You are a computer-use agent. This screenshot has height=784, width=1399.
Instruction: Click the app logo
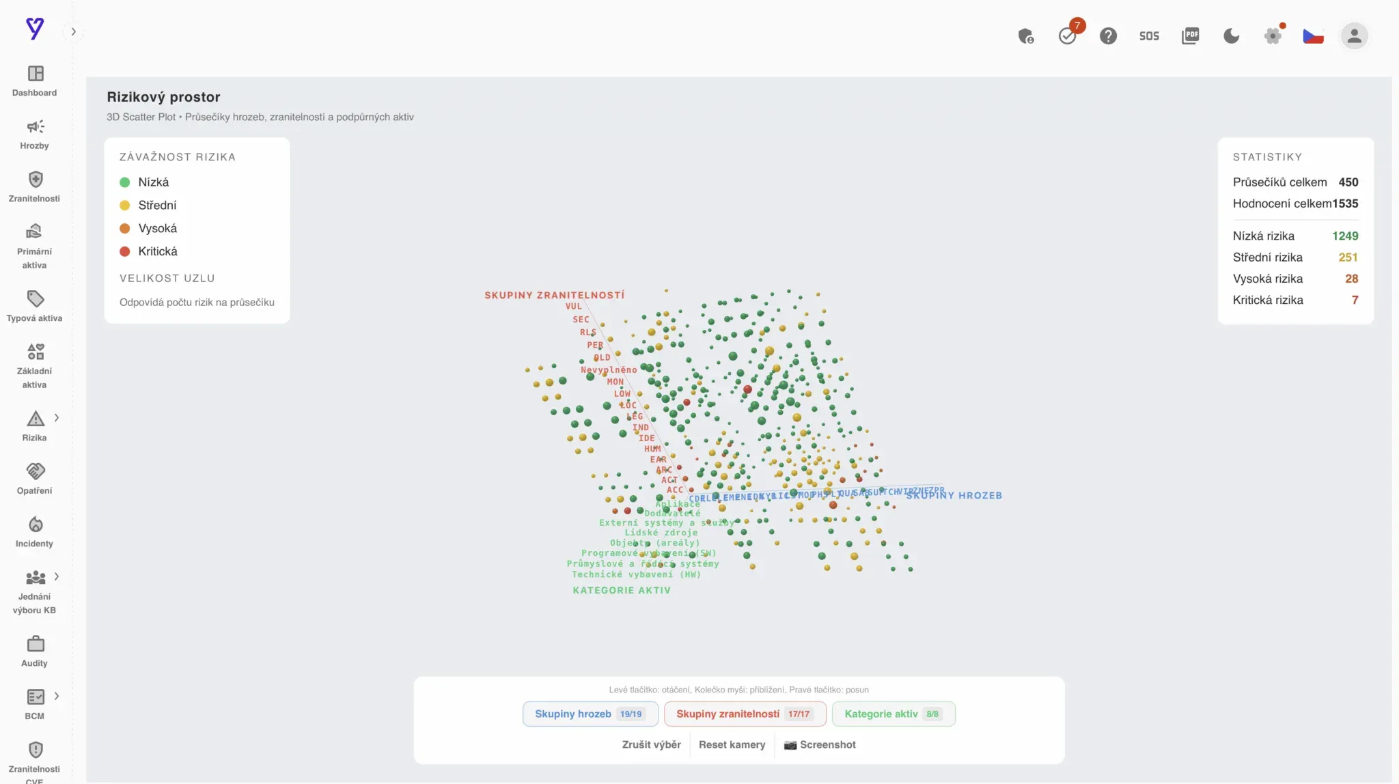(x=35, y=29)
